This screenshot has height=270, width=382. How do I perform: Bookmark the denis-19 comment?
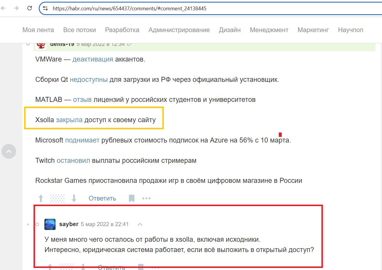pos(132,198)
